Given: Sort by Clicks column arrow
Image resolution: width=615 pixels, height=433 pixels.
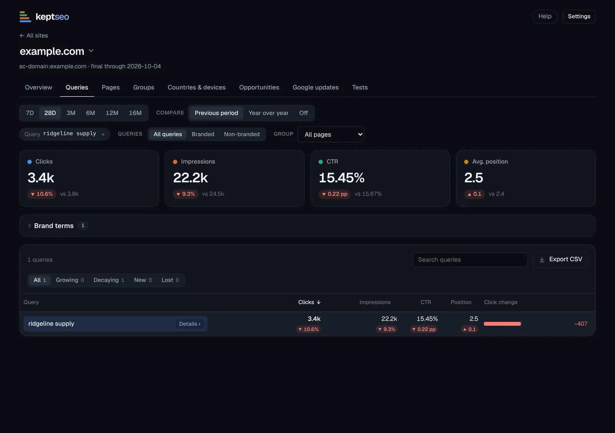Looking at the screenshot, I should (319, 302).
